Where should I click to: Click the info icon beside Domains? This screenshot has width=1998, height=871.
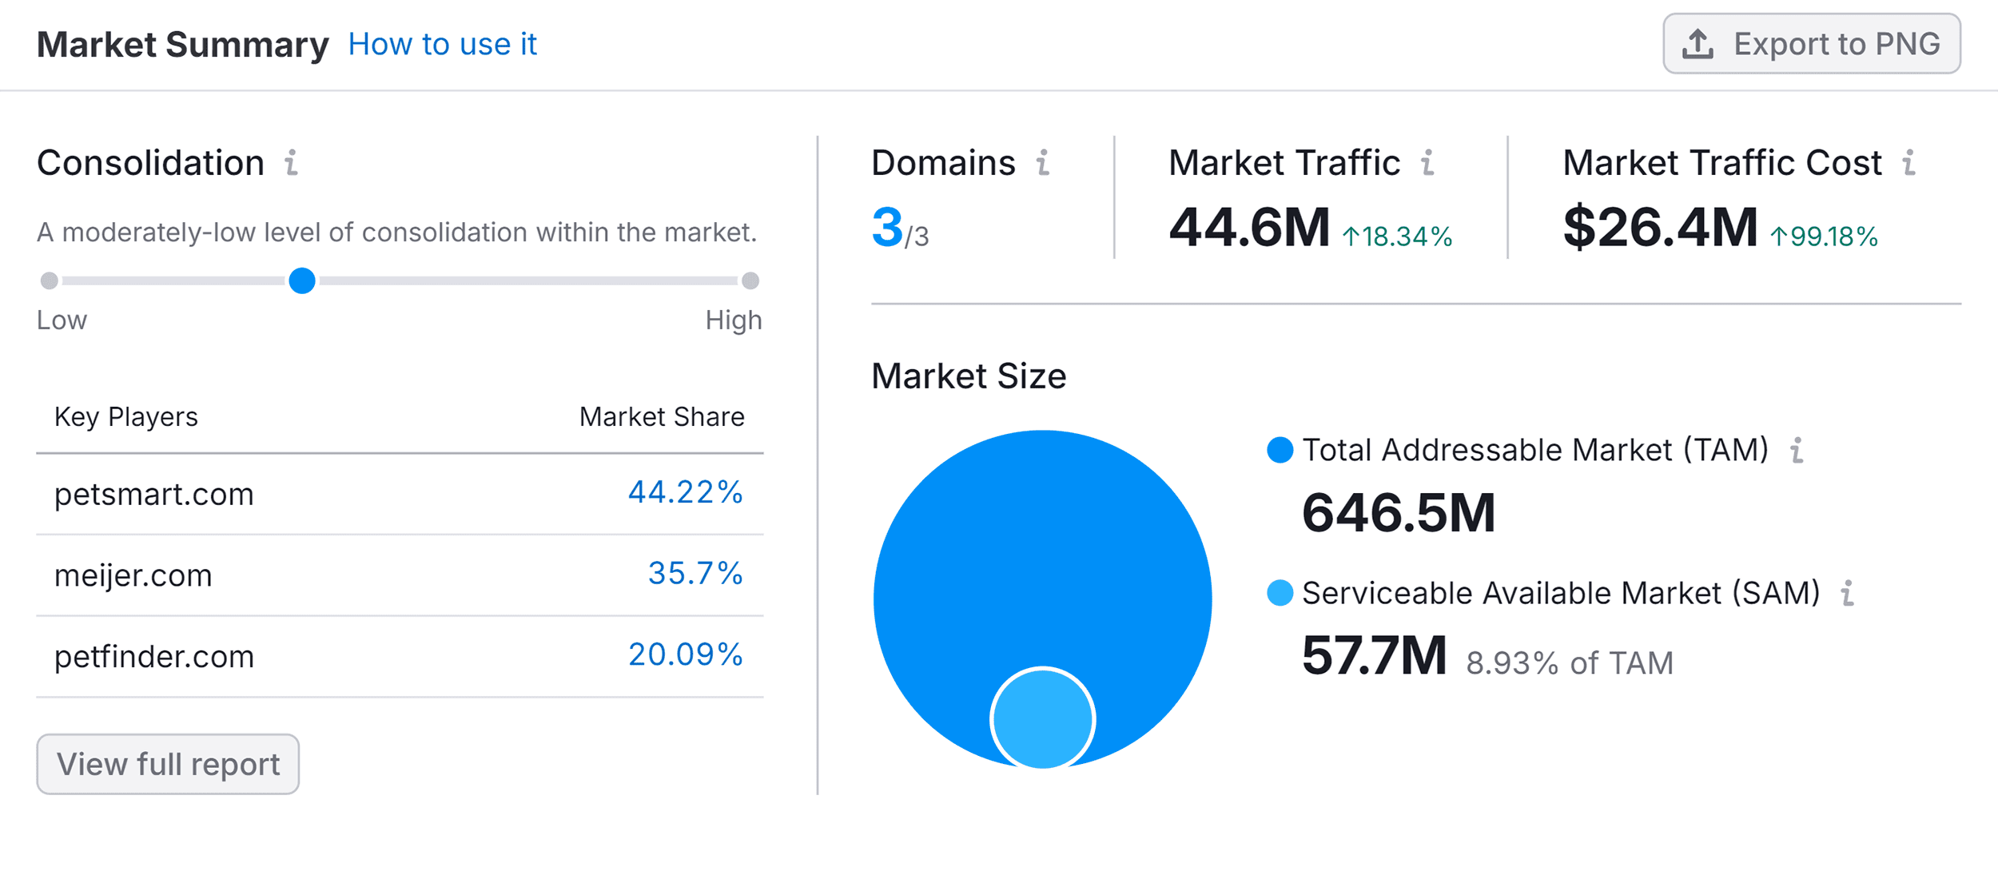(1043, 164)
